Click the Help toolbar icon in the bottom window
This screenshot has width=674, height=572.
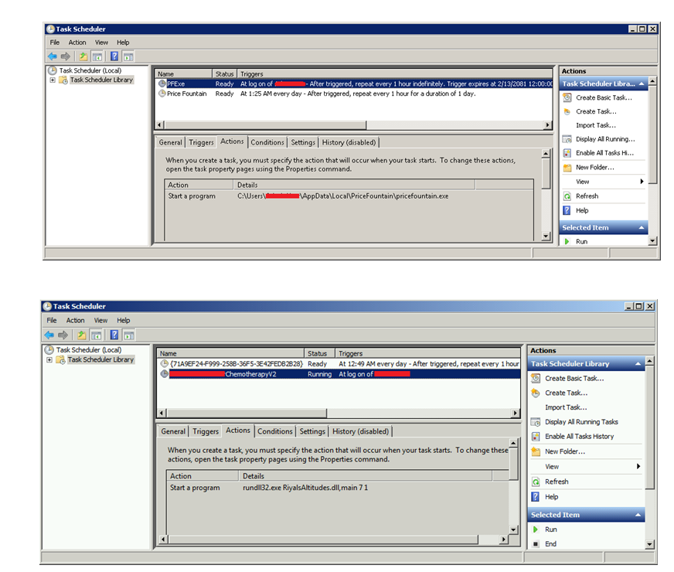click(x=114, y=335)
